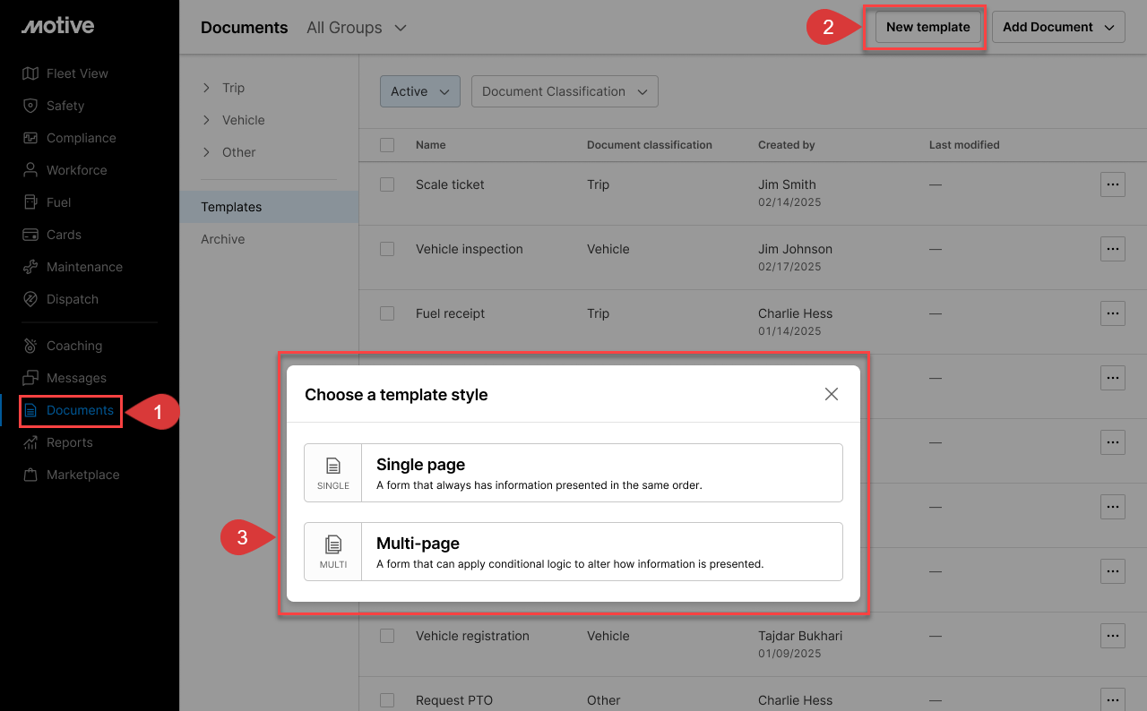The width and height of the screenshot is (1147, 711).
Task: Select the Maintenance wrench icon
Action: click(30, 267)
